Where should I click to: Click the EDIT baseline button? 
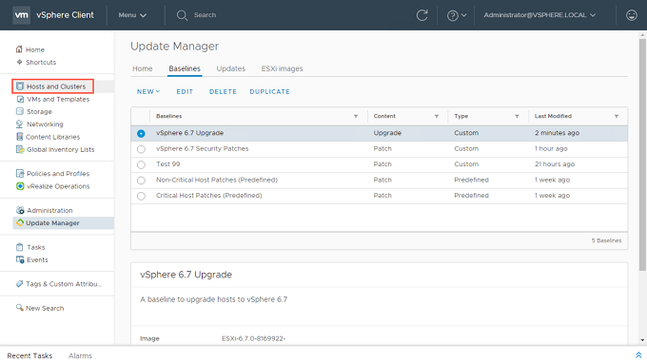(x=185, y=91)
